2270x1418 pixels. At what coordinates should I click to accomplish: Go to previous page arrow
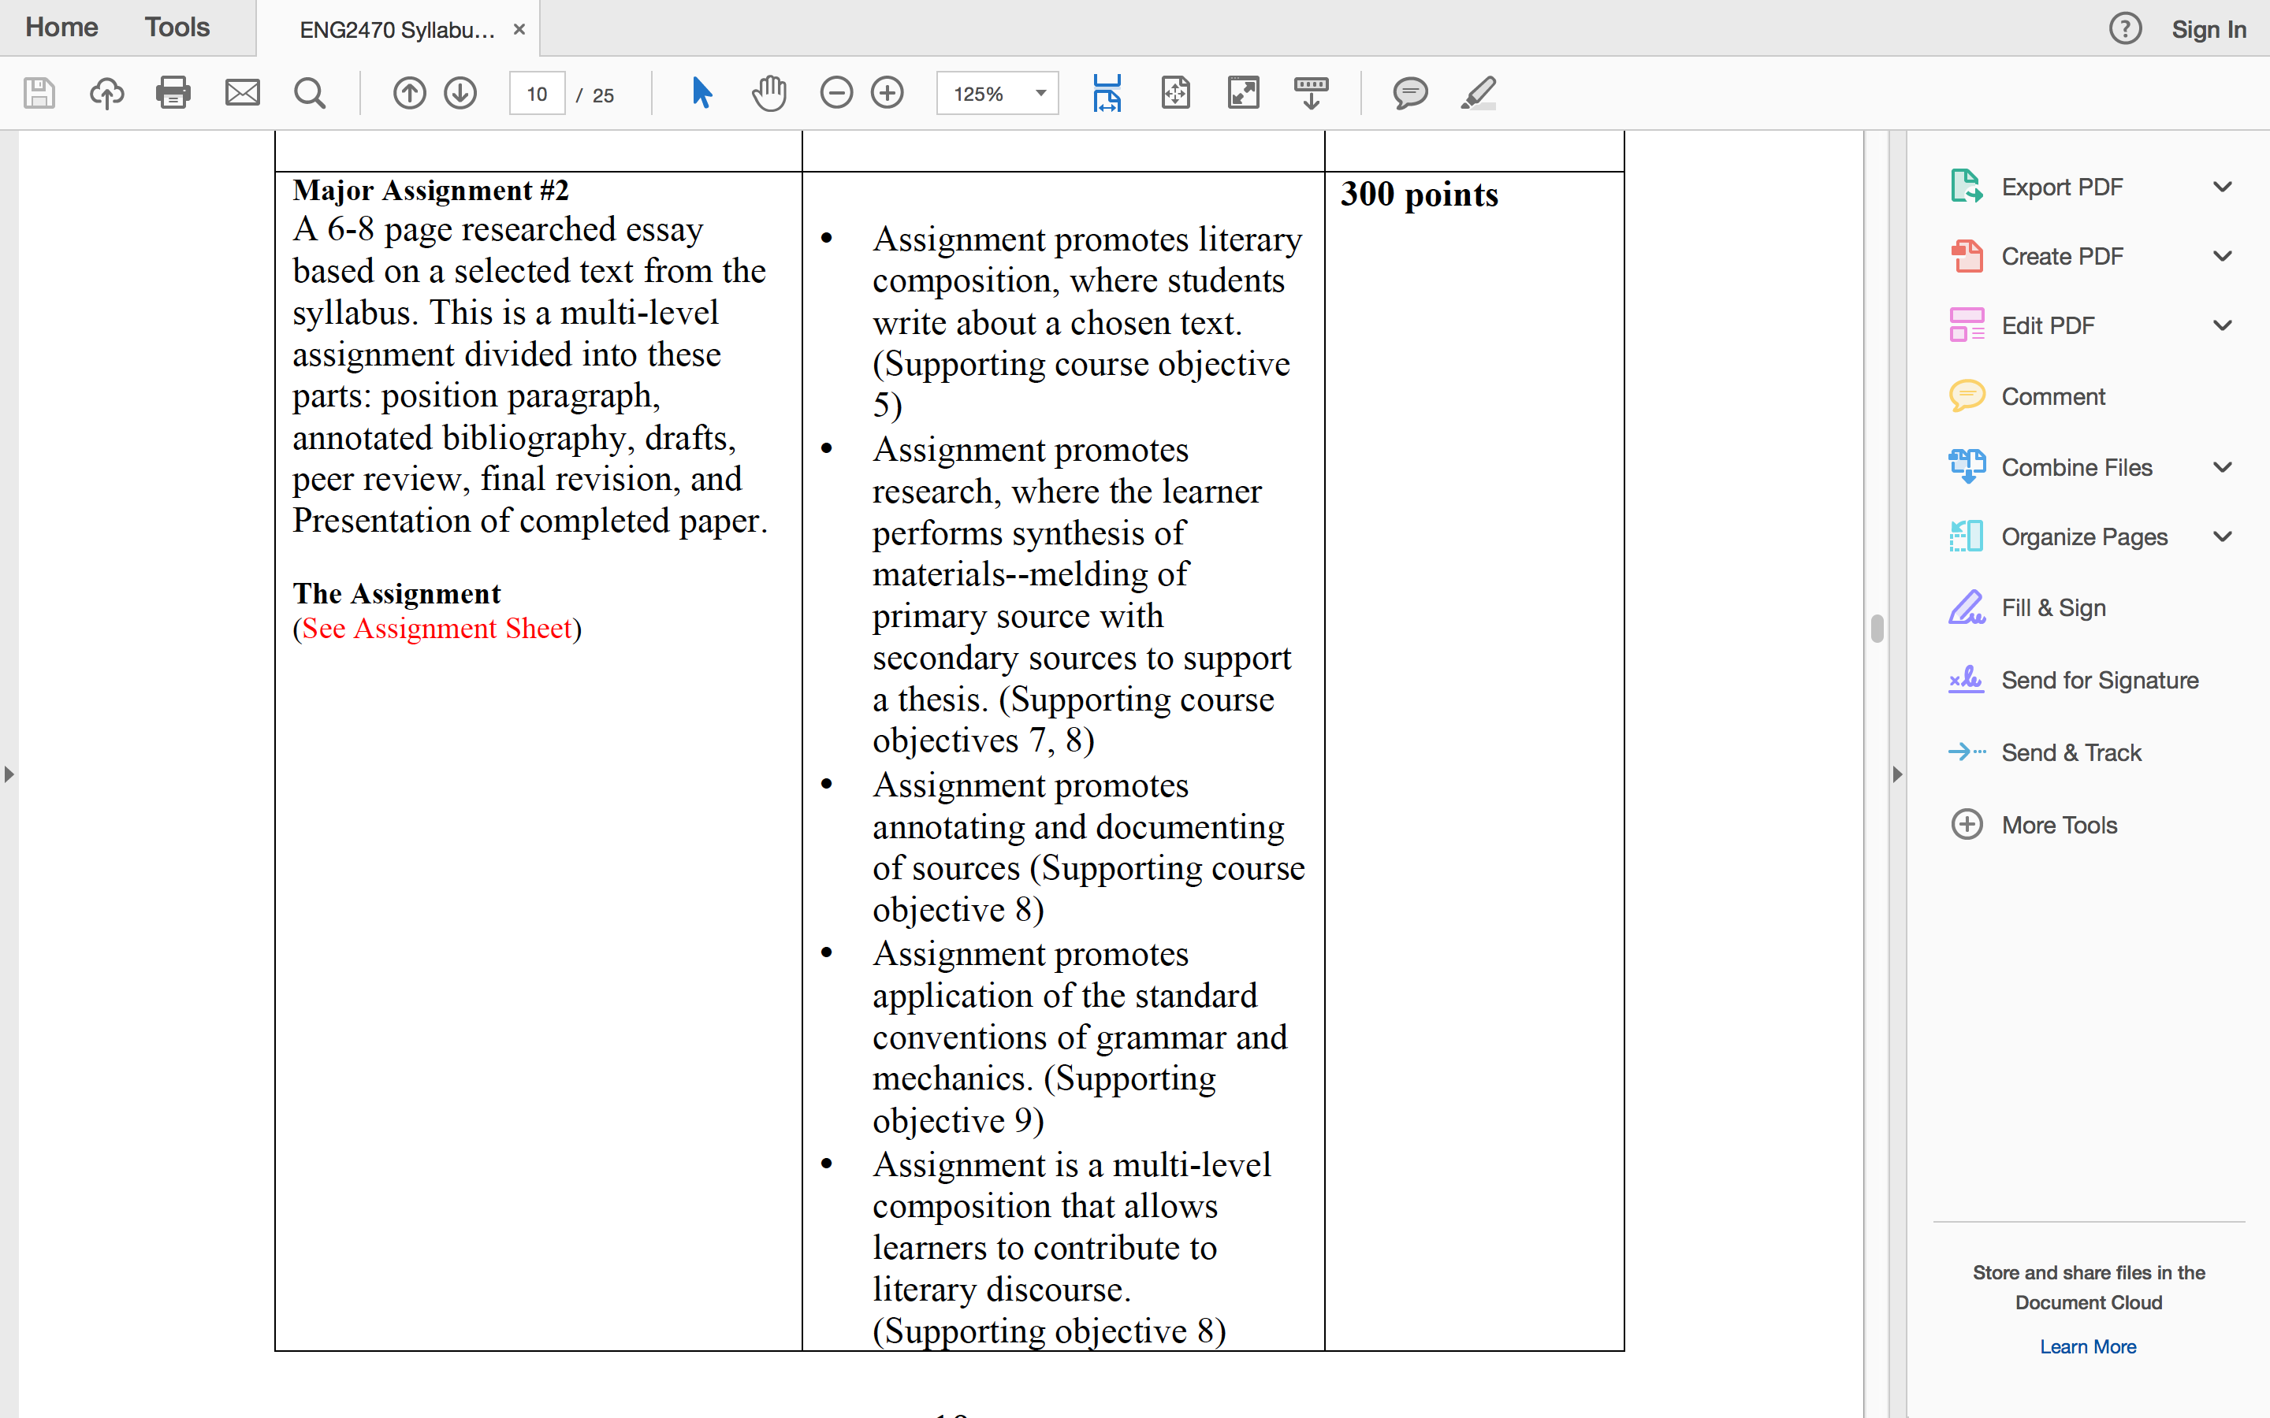coord(409,93)
